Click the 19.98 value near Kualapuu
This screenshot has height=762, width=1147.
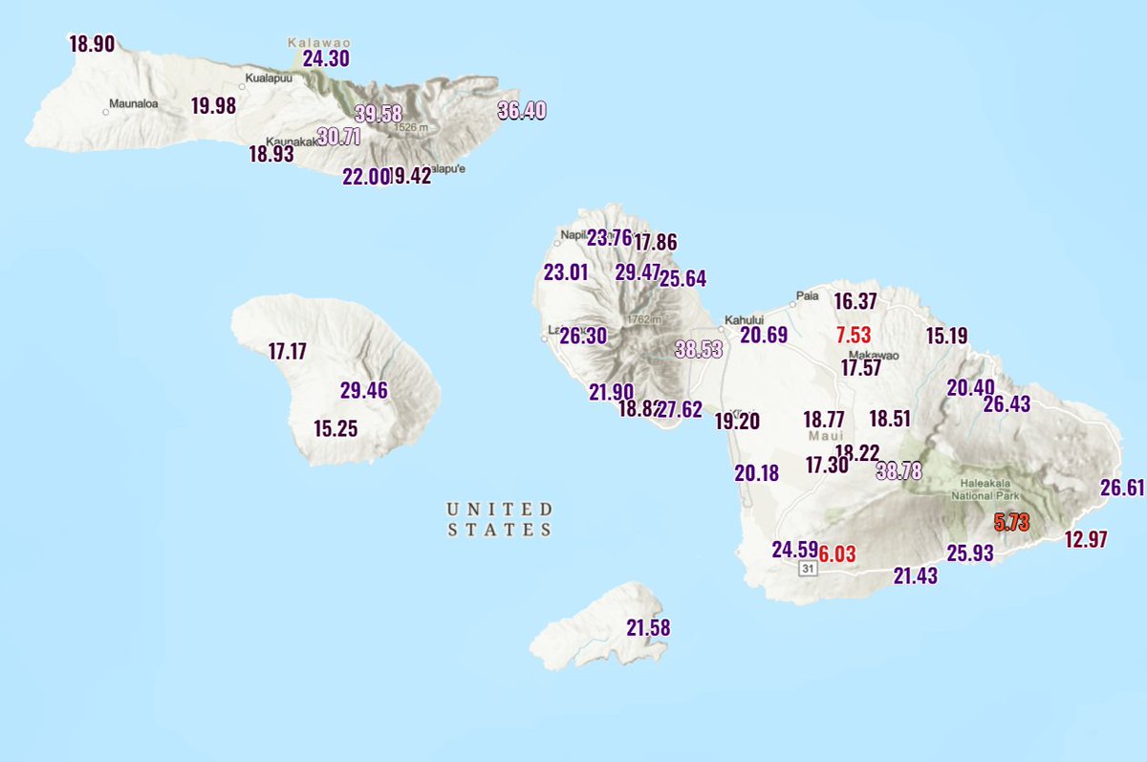[213, 105]
